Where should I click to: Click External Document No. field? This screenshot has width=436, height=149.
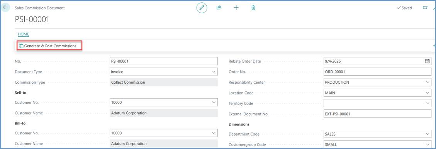coord(377,114)
